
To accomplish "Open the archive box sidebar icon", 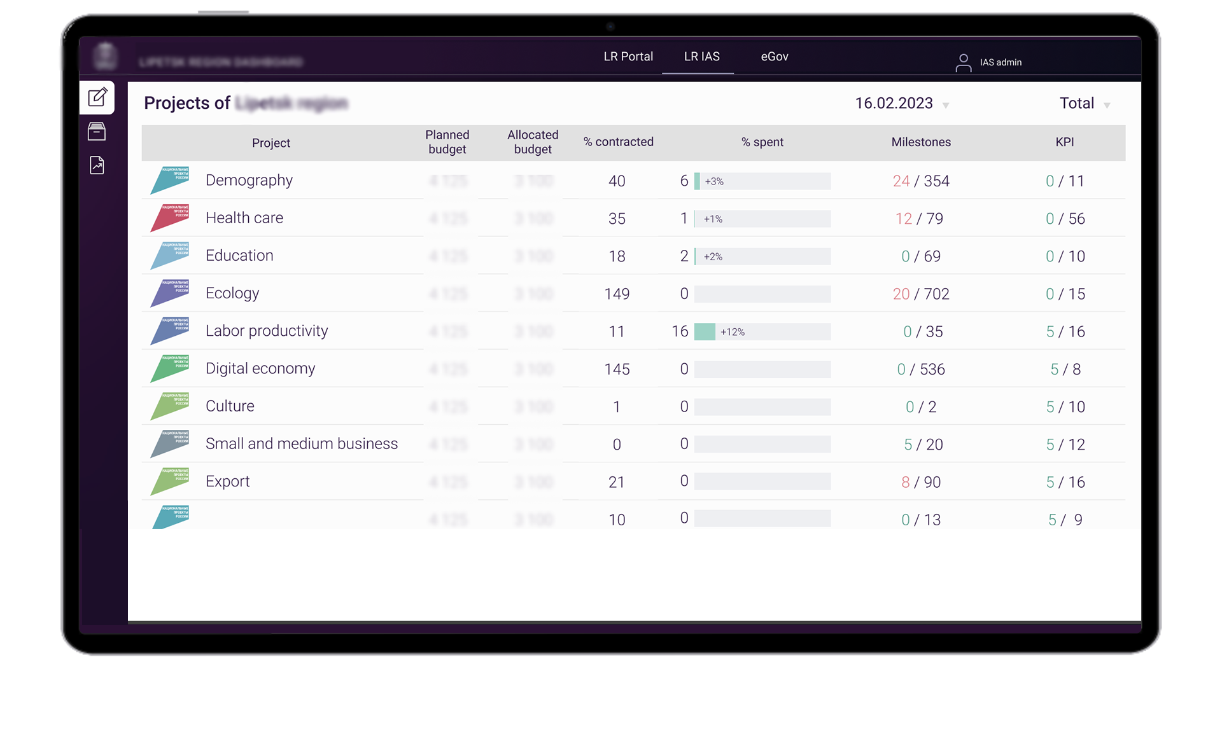I will 97,132.
